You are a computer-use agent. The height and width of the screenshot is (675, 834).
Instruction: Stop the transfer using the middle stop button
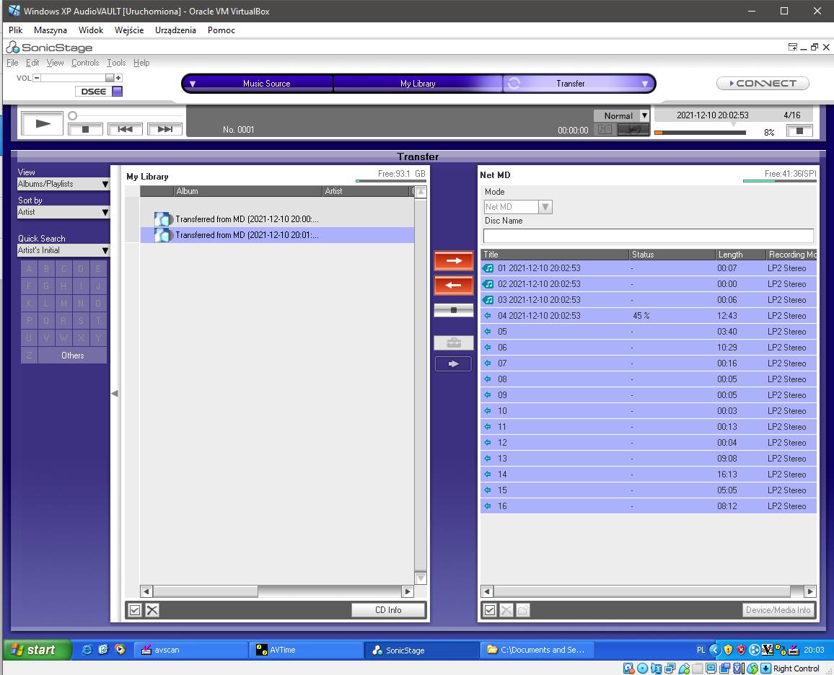[x=454, y=310]
